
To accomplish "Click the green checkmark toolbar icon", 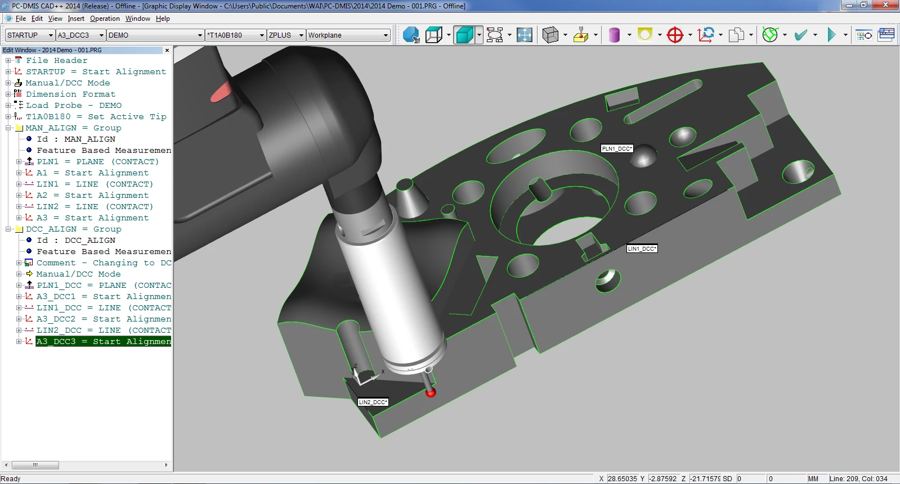I will tap(800, 35).
